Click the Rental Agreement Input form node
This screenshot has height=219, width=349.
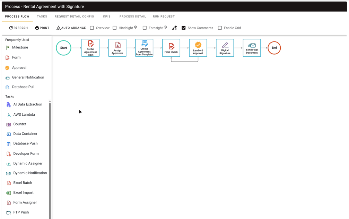(x=90, y=48)
